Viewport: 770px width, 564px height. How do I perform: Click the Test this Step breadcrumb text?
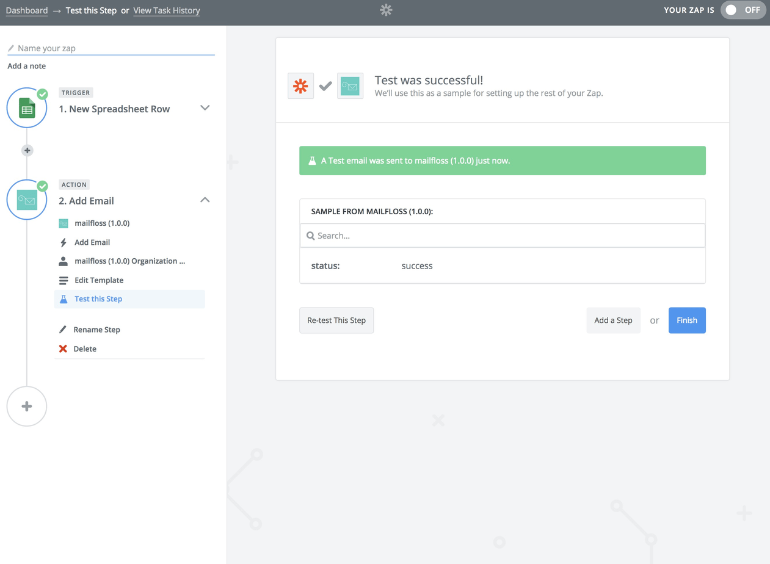coord(91,10)
